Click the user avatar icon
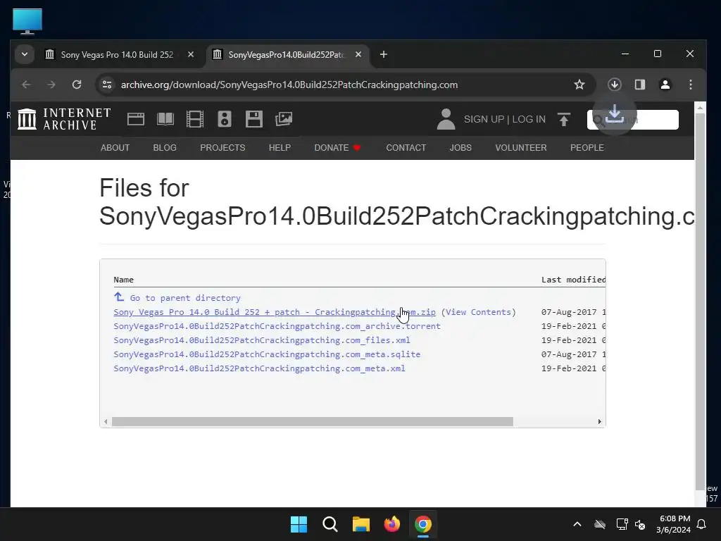Viewport: 721px width, 541px height. [446, 119]
